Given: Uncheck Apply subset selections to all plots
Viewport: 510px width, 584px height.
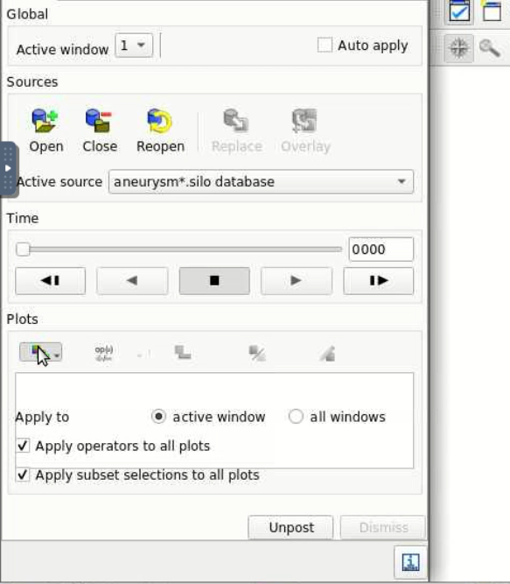Looking at the screenshot, I should tap(23, 475).
